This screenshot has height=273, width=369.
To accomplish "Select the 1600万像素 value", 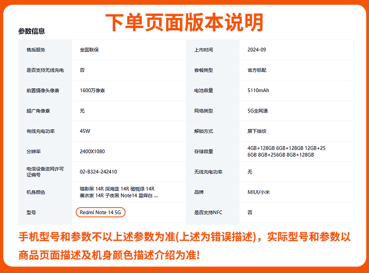I will pos(92,90).
